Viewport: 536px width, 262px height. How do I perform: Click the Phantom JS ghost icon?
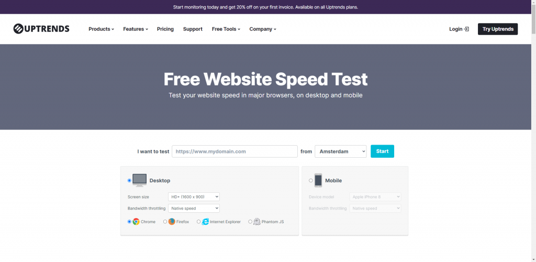point(256,222)
